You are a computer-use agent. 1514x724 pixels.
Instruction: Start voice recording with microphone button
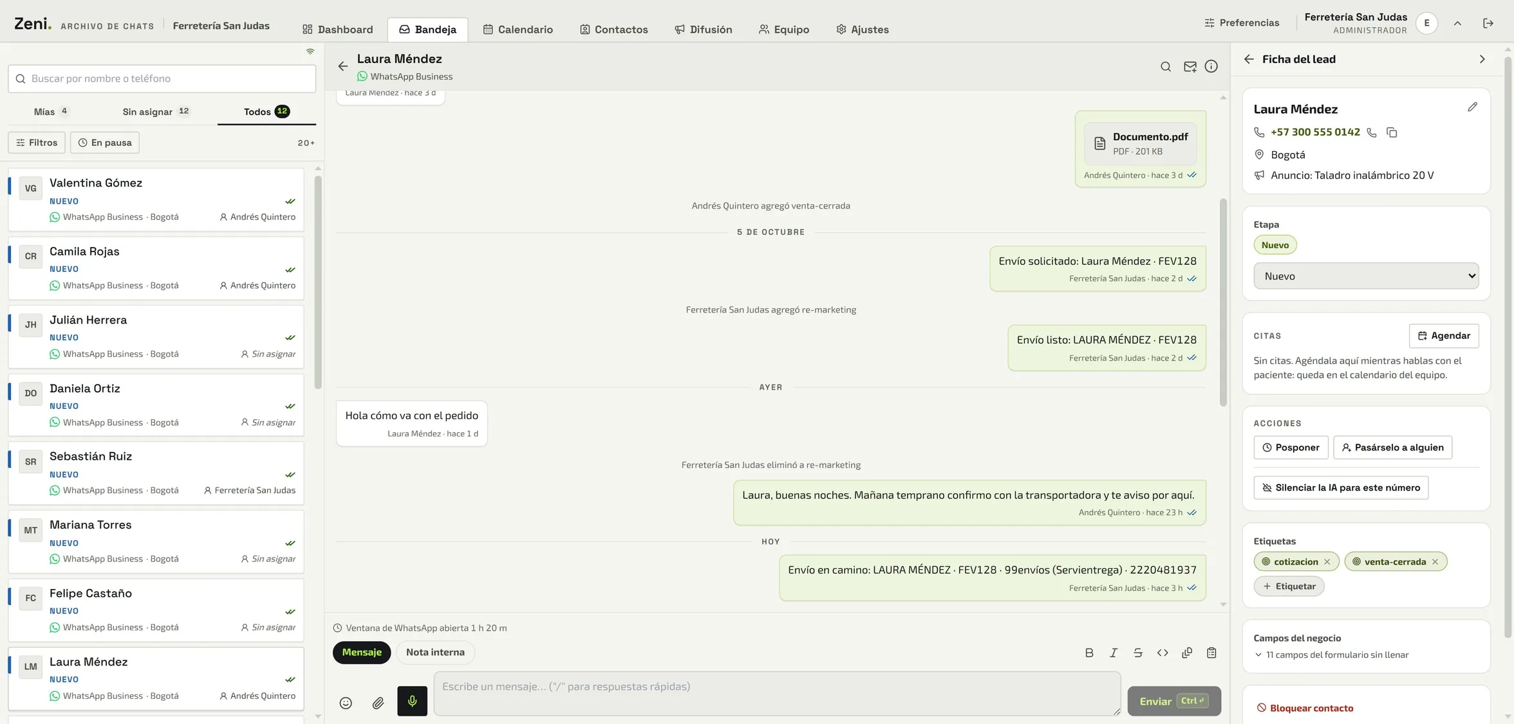pyautogui.click(x=412, y=701)
